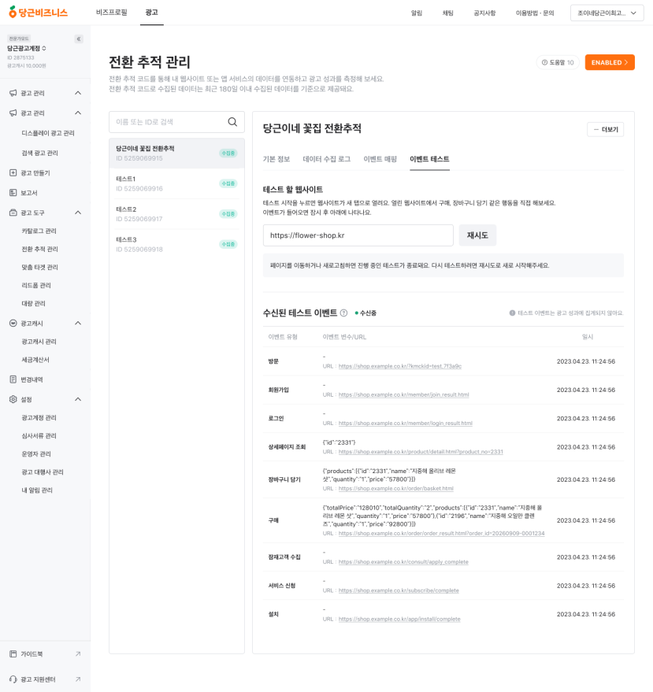This screenshot has width=653, height=692.
Task: Open the 비즈프로필 top menu
Action: pyautogui.click(x=112, y=13)
